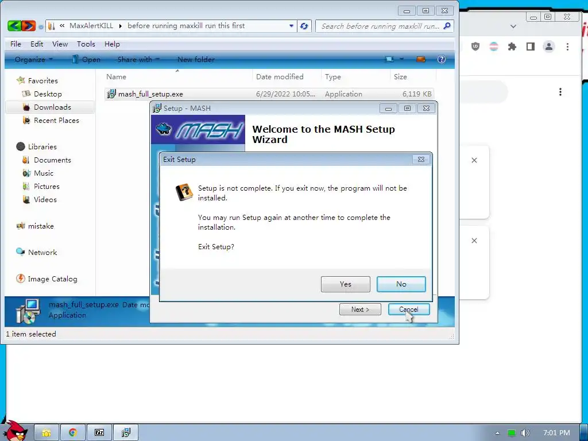The width and height of the screenshot is (588, 441).
Task: Select Network in navigation pane
Action: [42, 253]
